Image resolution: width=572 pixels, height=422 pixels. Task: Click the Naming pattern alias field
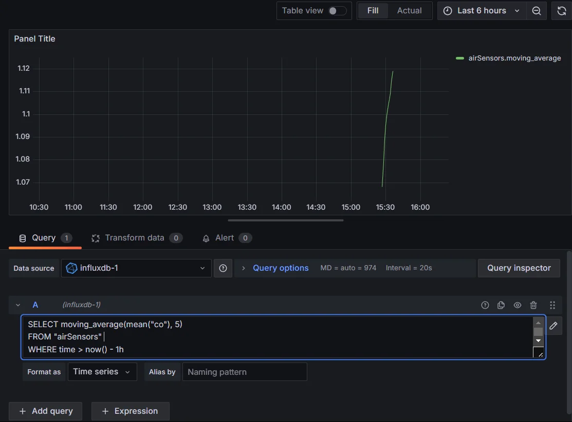245,372
